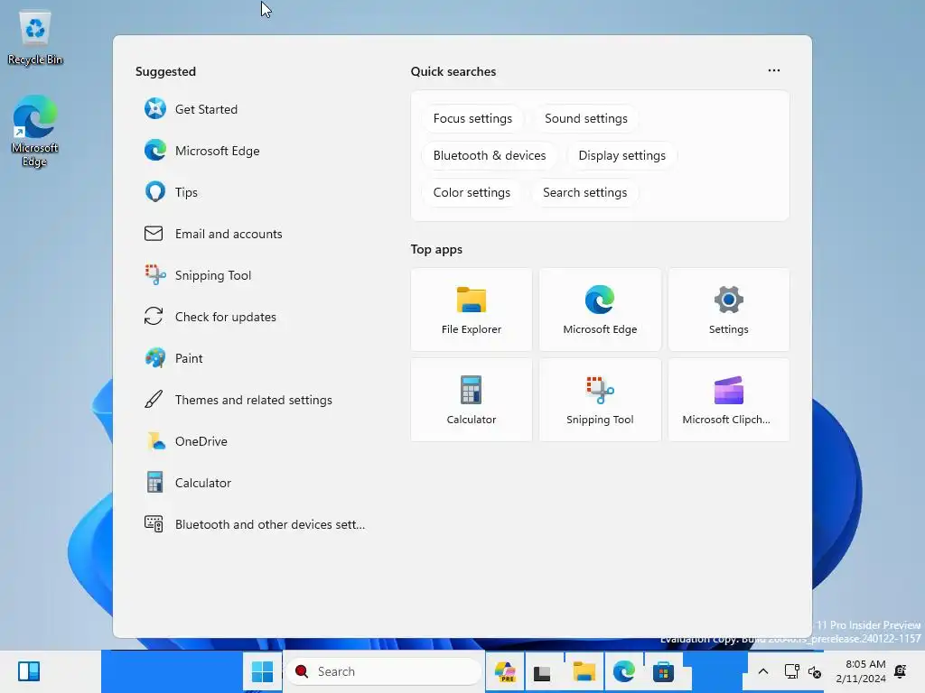Click the network status tray icon
The image size is (925, 693).
point(791,671)
